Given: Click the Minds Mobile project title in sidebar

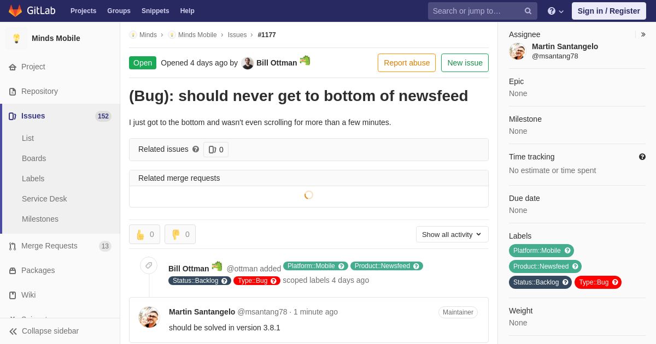Looking at the screenshot, I should click(x=56, y=38).
